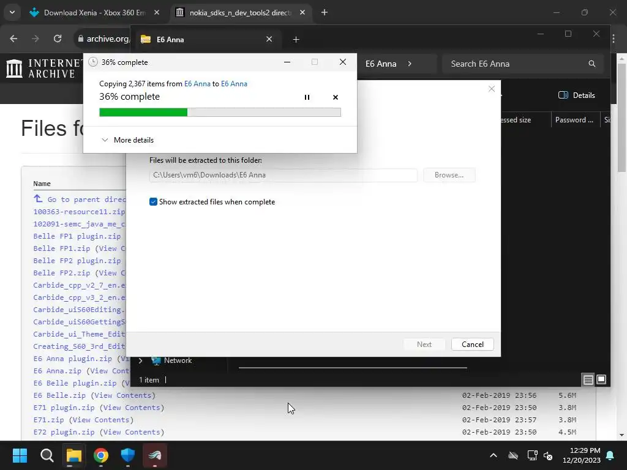Open Belle FP1 plugin.zip link

(77, 236)
